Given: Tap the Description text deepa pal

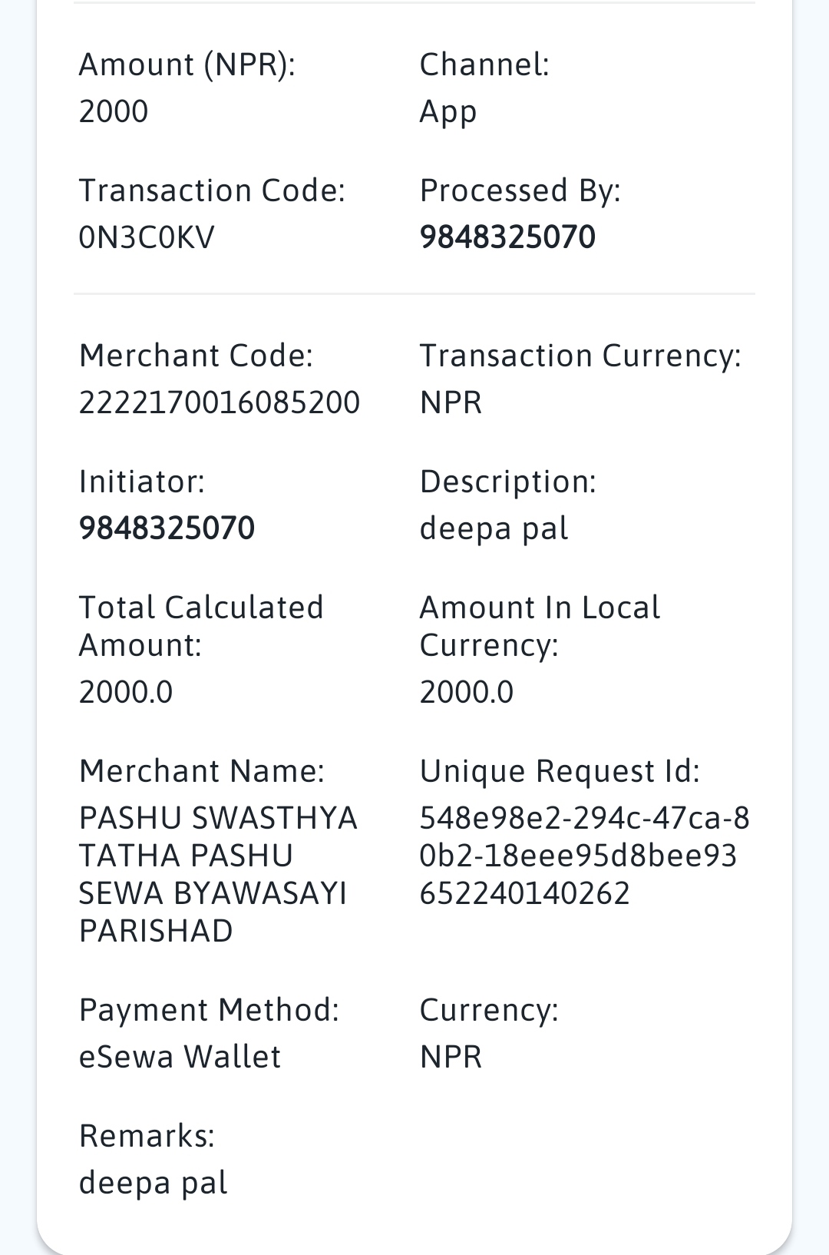Looking at the screenshot, I should [x=494, y=529].
